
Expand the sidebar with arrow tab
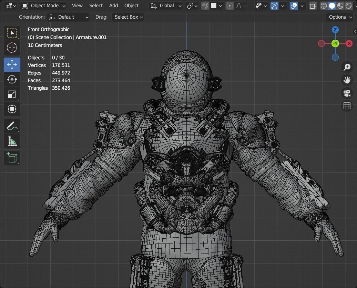[x=355, y=31]
